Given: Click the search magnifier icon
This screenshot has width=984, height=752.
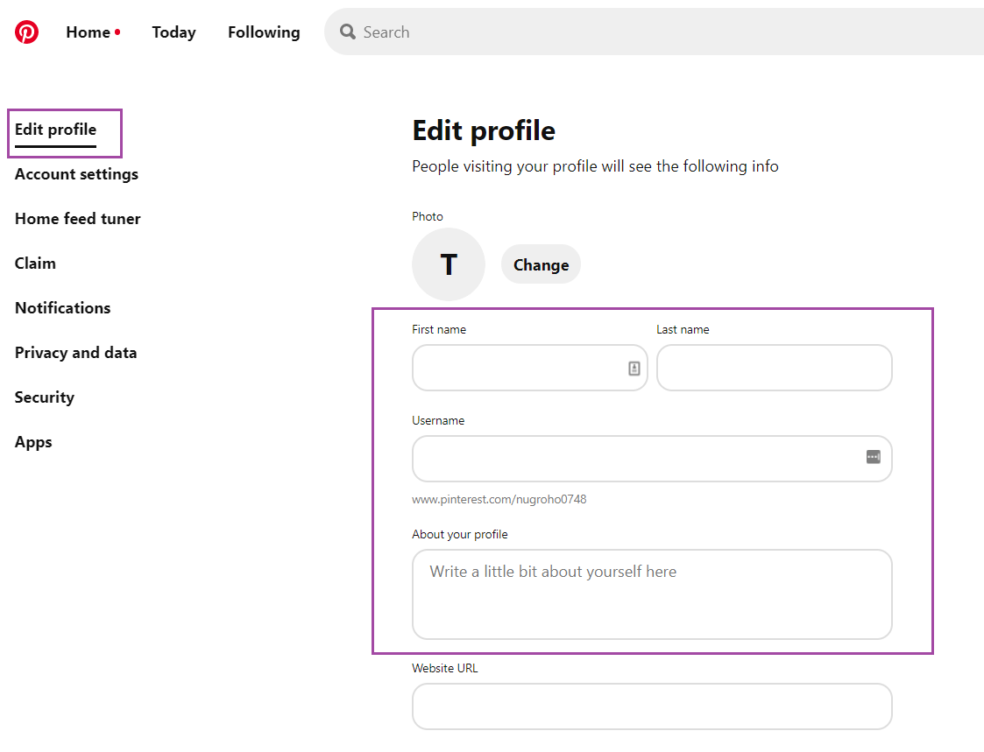Looking at the screenshot, I should [348, 32].
